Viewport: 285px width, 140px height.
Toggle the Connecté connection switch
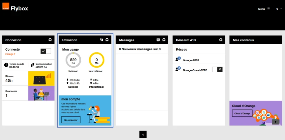[46, 51]
